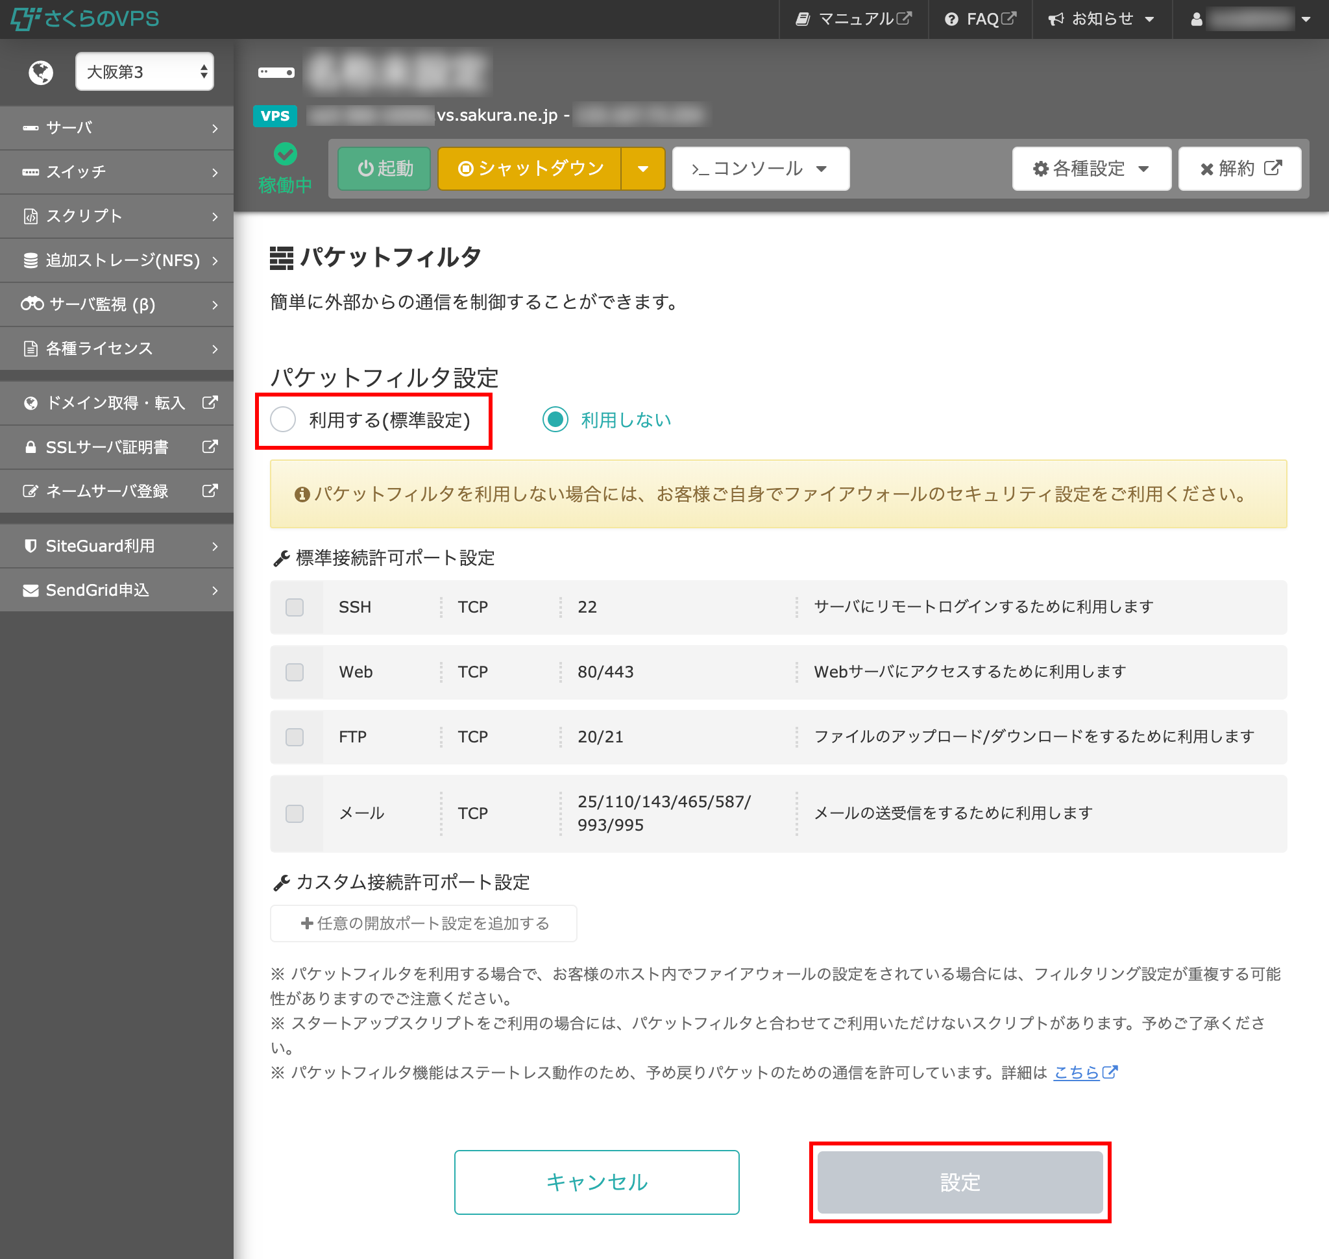The height and width of the screenshot is (1259, 1329).
Task: Open external link icon beside ドメイン取得・転入
Action: coord(210,402)
